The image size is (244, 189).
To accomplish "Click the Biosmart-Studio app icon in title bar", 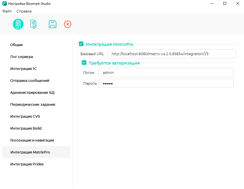I will point(5,3).
